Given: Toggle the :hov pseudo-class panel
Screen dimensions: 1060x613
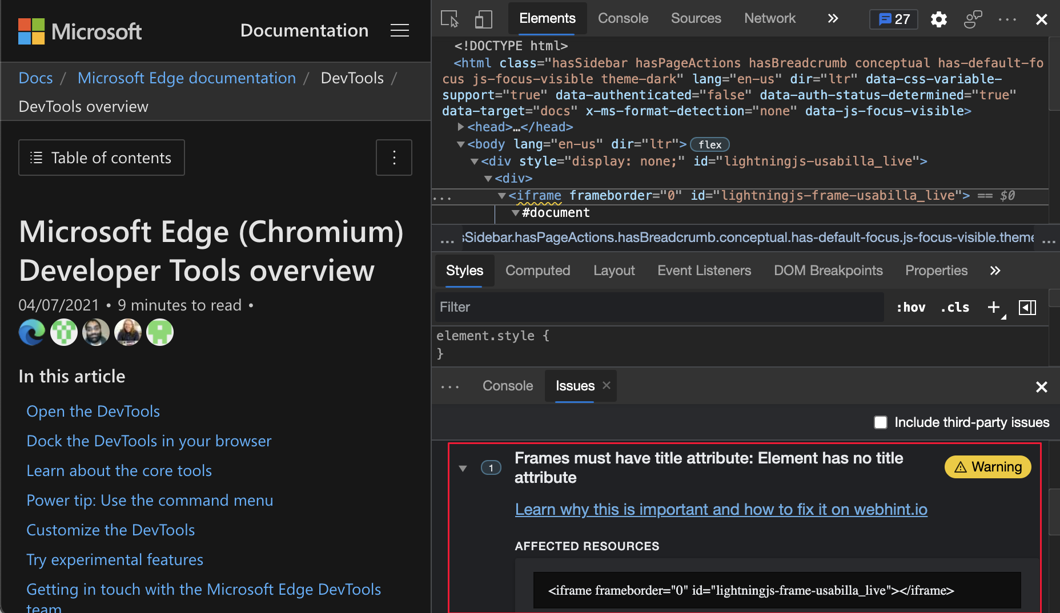Looking at the screenshot, I should tap(911, 307).
